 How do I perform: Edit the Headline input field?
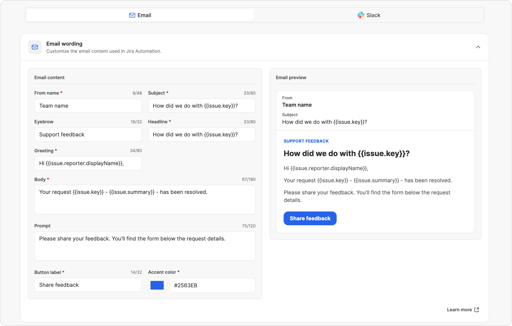(x=201, y=134)
